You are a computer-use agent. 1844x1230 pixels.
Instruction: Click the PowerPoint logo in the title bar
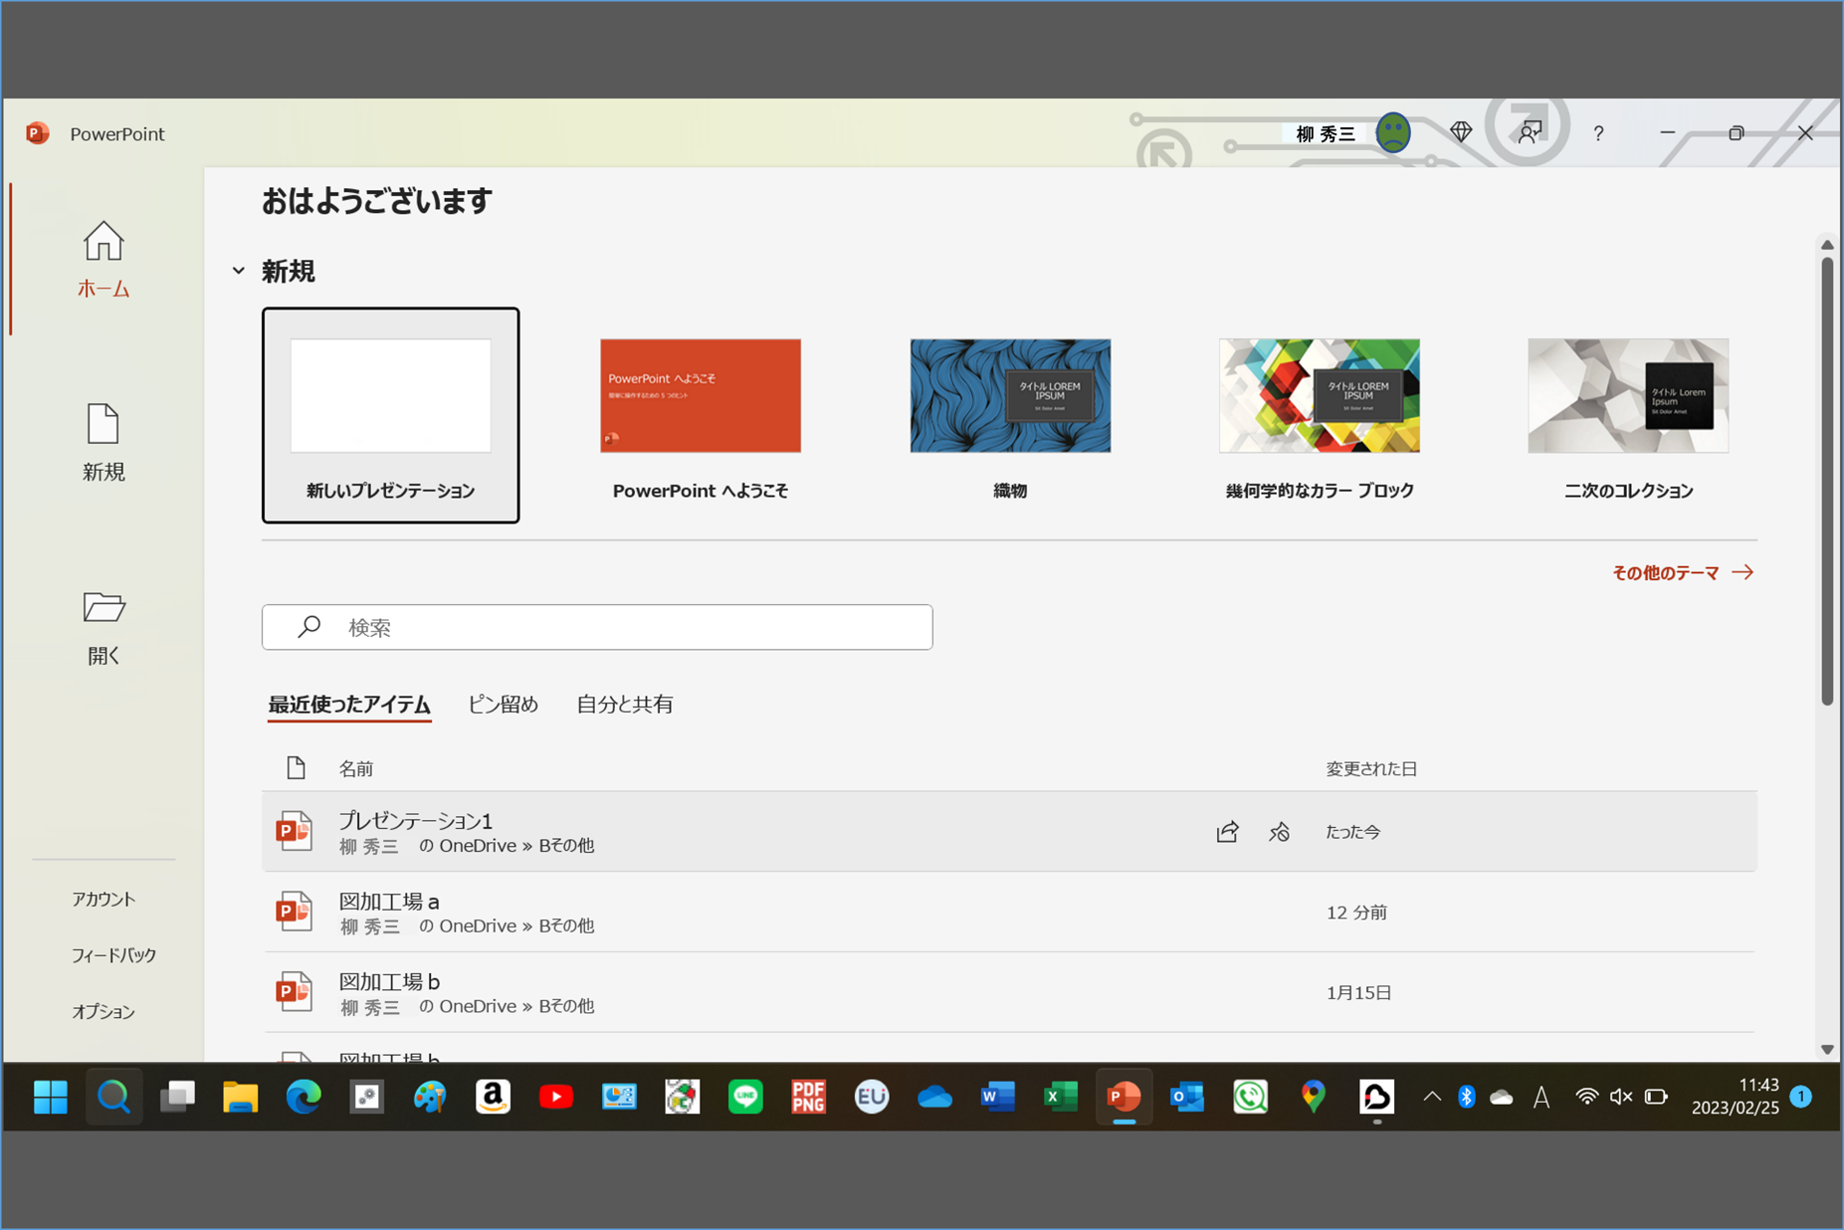(38, 133)
